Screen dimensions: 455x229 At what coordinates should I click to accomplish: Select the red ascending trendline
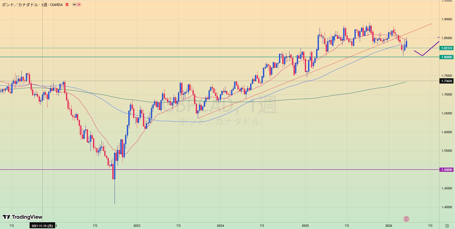(301, 79)
